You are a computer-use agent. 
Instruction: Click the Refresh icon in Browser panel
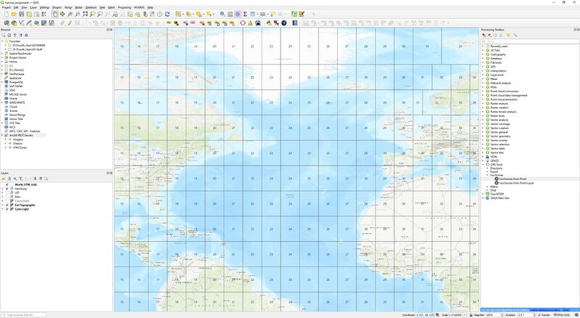[x=9, y=35]
